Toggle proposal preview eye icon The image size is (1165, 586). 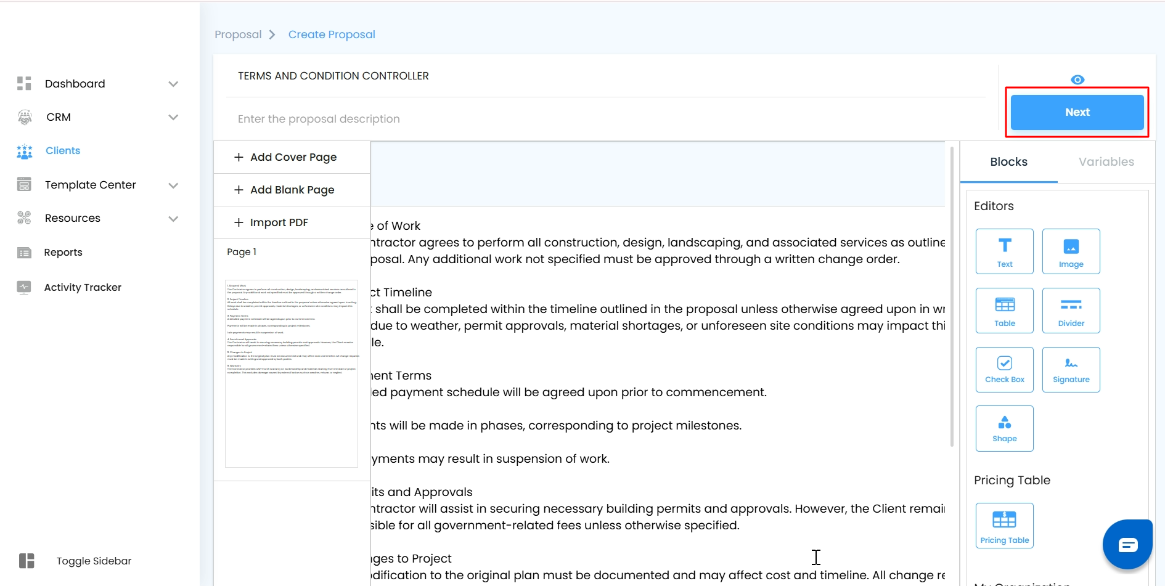click(1077, 79)
